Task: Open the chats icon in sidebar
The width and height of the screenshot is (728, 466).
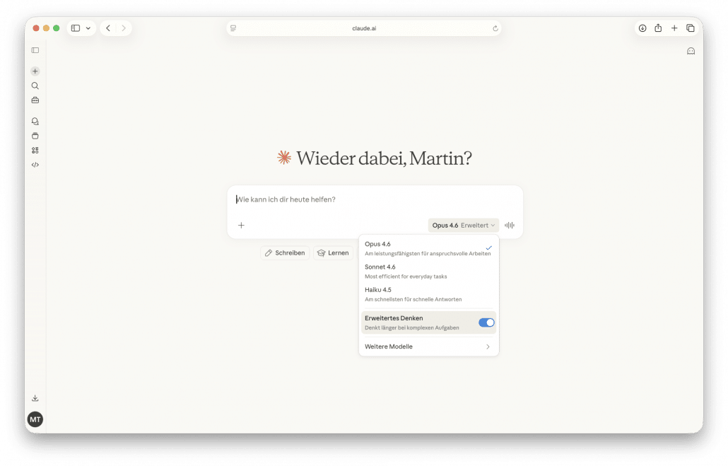Action: pos(35,122)
